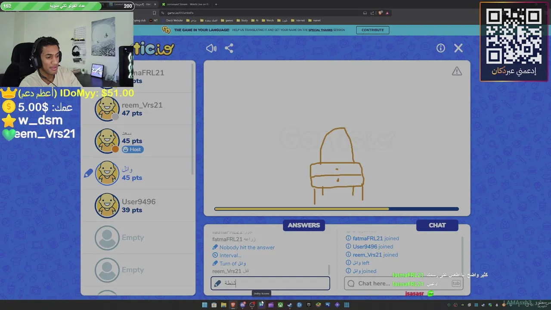Open the internet bookmarks folder

click(298, 20)
